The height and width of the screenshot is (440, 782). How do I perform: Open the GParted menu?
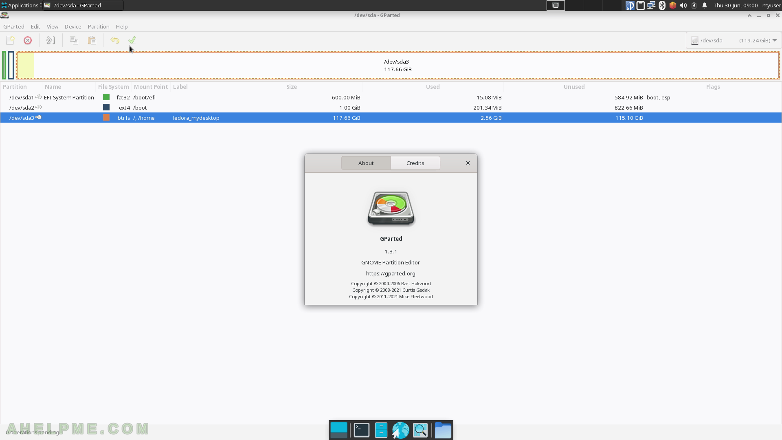14,26
